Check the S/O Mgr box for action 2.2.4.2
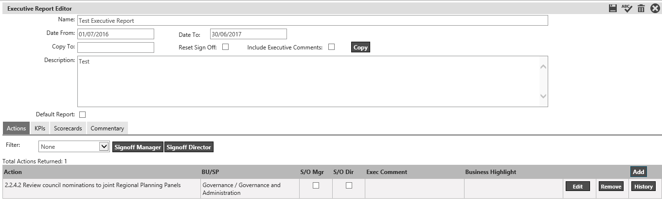This screenshot has width=662, height=206. (x=316, y=185)
